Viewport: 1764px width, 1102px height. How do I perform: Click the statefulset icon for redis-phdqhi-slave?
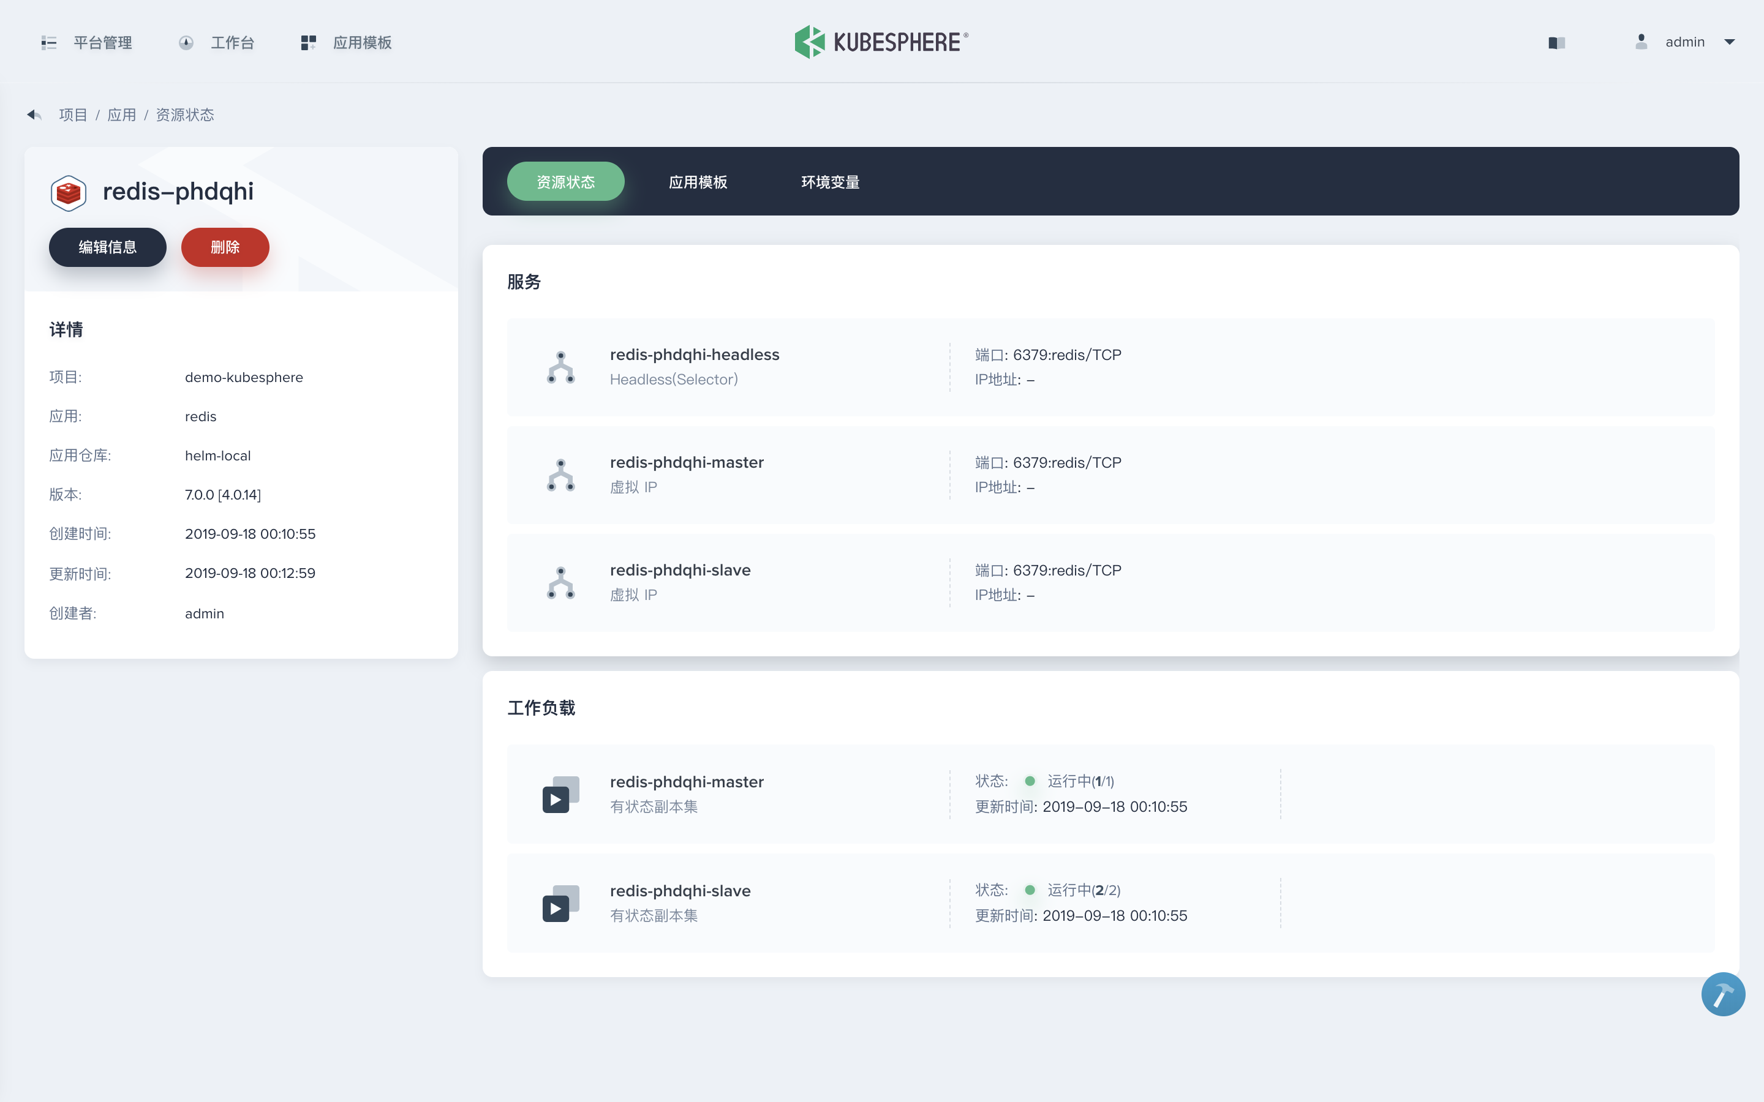tap(560, 903)
